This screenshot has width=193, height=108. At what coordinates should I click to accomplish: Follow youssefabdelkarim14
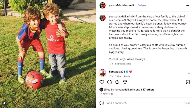(x=142, y=5)
